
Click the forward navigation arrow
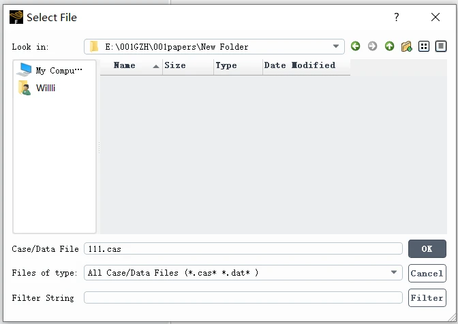point(372,46)
